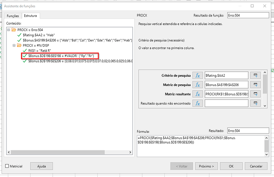
Task: Switch to the Funções tab
Action: [x=13, y=16]
